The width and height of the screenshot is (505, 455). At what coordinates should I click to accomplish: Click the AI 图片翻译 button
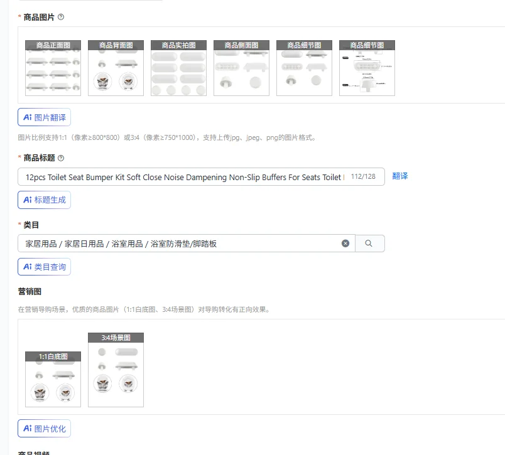44,117
